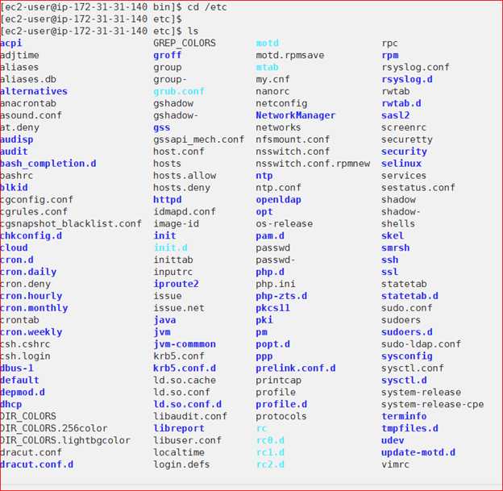Select krb5.conf.d directory
Screen dimensions: 503x491
point(185,368)
